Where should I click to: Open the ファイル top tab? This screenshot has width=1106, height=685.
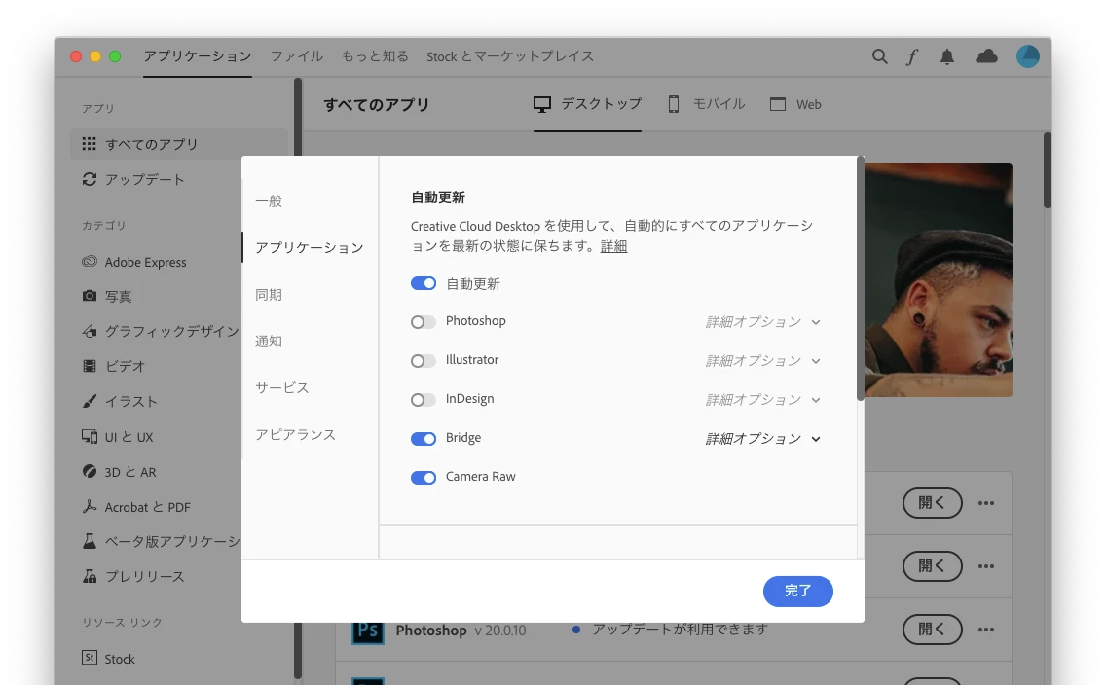[297, 56]
